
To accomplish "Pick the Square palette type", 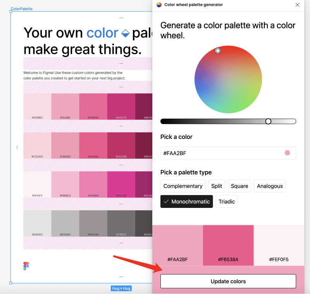I will 239,186.
